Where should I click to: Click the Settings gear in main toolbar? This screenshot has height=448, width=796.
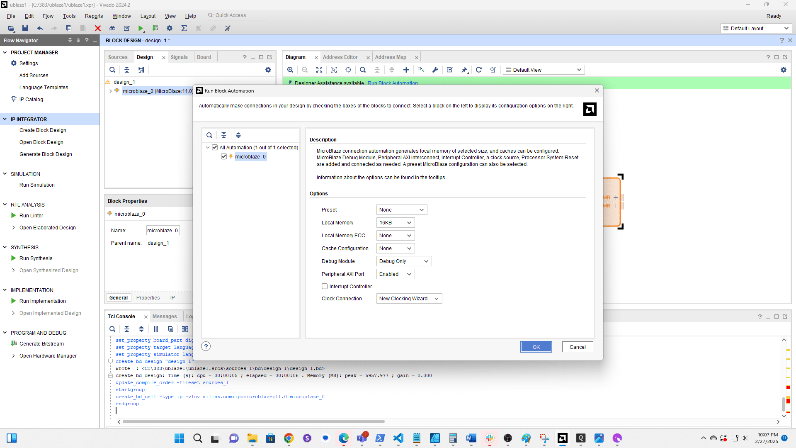pos(170,28)
